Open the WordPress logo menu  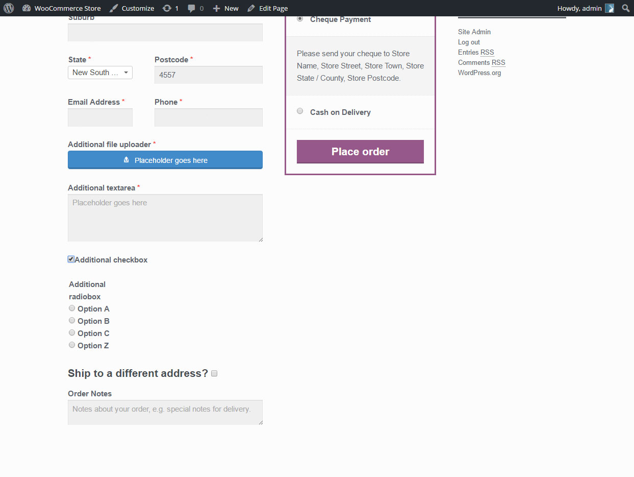point(9,8)
